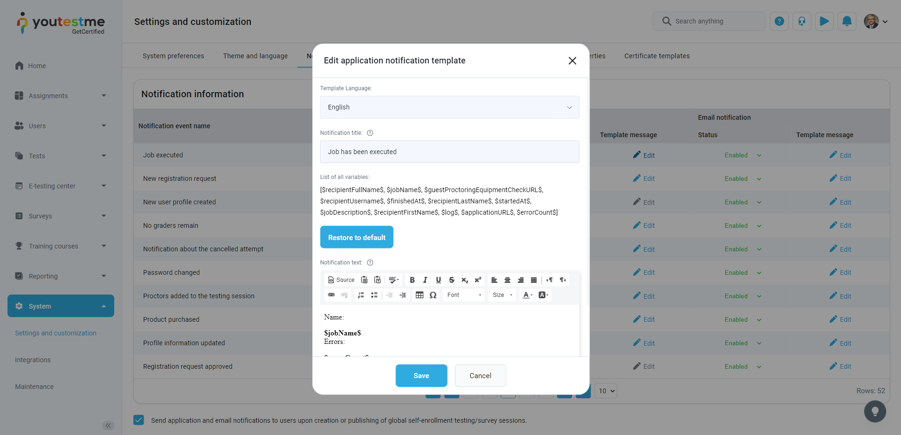Viewport: 901px width, 435px height.
Task: Insert a numbered list
Action: pyautogui.click(x=361, y=295)
